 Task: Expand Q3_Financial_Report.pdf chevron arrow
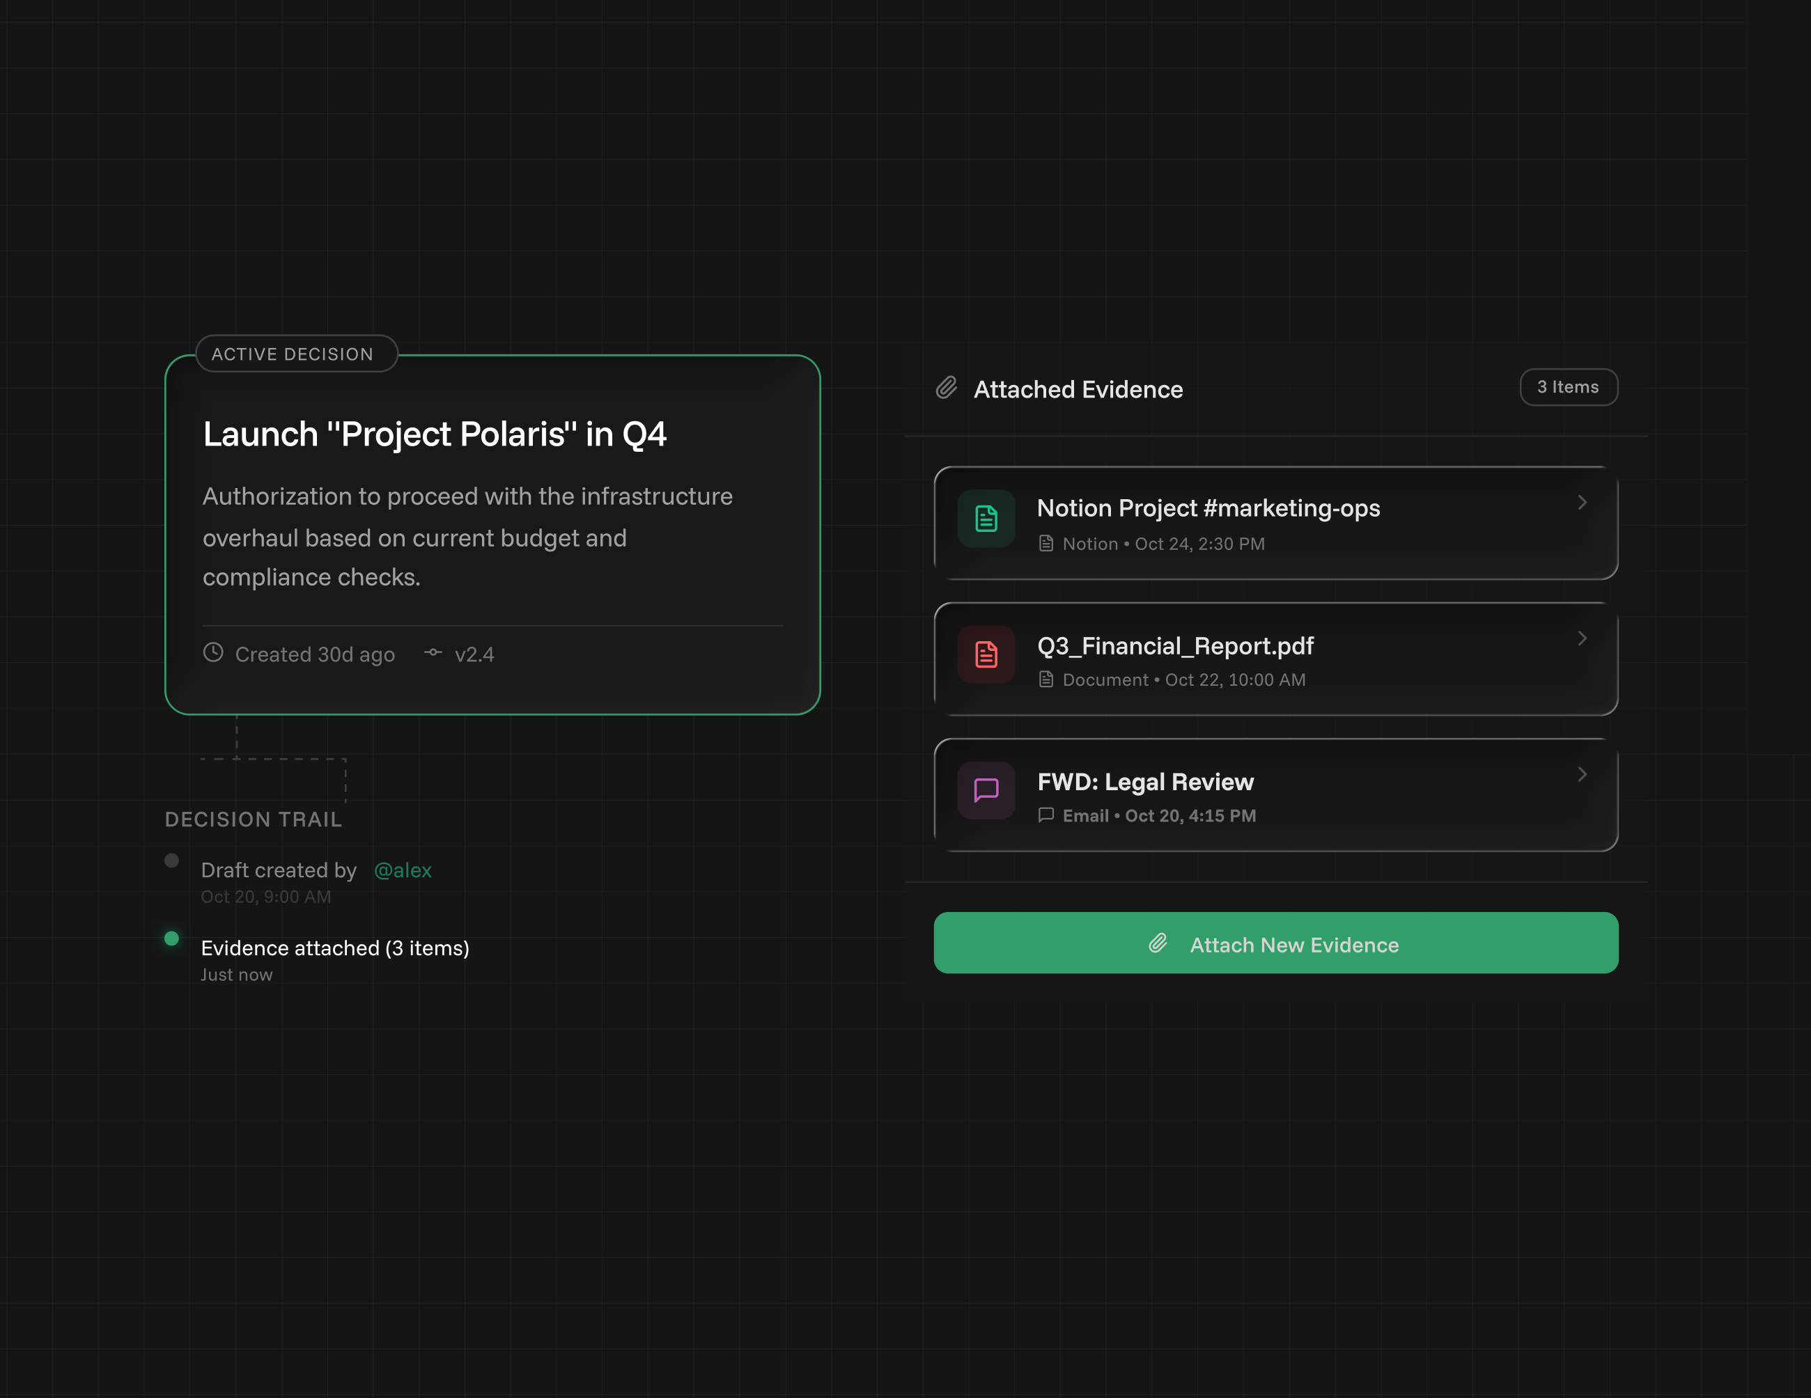coord(1582,638)
